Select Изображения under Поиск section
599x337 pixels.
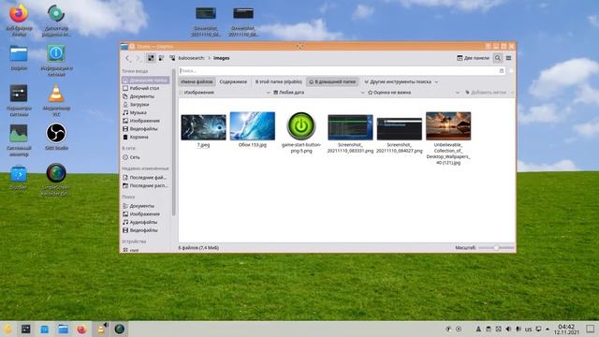coord(146,214)
